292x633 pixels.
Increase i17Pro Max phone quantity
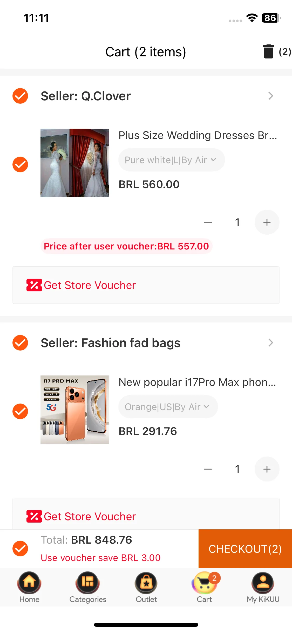coord(267,469)
